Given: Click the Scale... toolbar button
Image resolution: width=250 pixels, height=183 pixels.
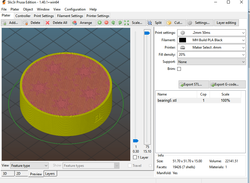Looking at the screenshot, I should (135, 23).
